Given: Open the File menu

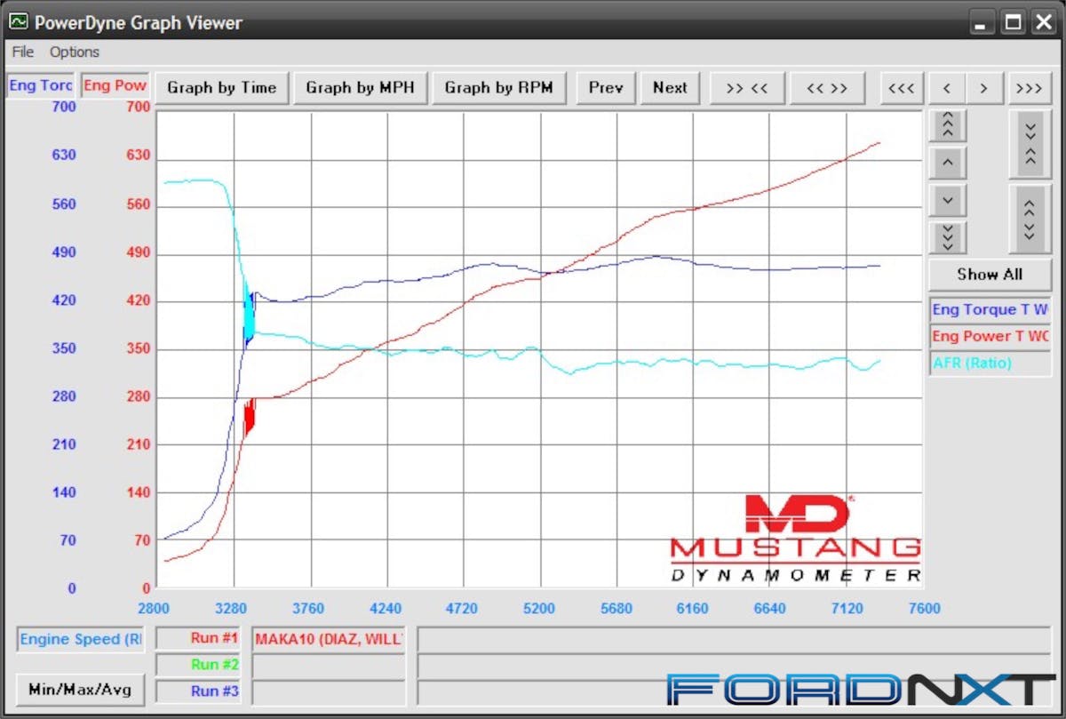Looking at the screenshot, I should click(23, 52).
